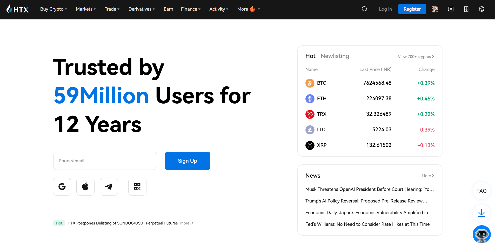The height and width of the screenshot is (247, 495).
Task: Click the app download phone icon in header
Action: click(x=466, y=9)
